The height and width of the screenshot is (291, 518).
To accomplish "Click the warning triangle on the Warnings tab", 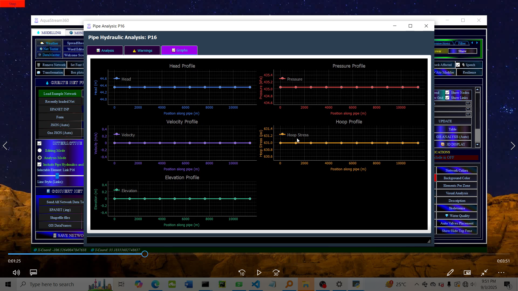I will pyautogui.click(x=134, y=50).
